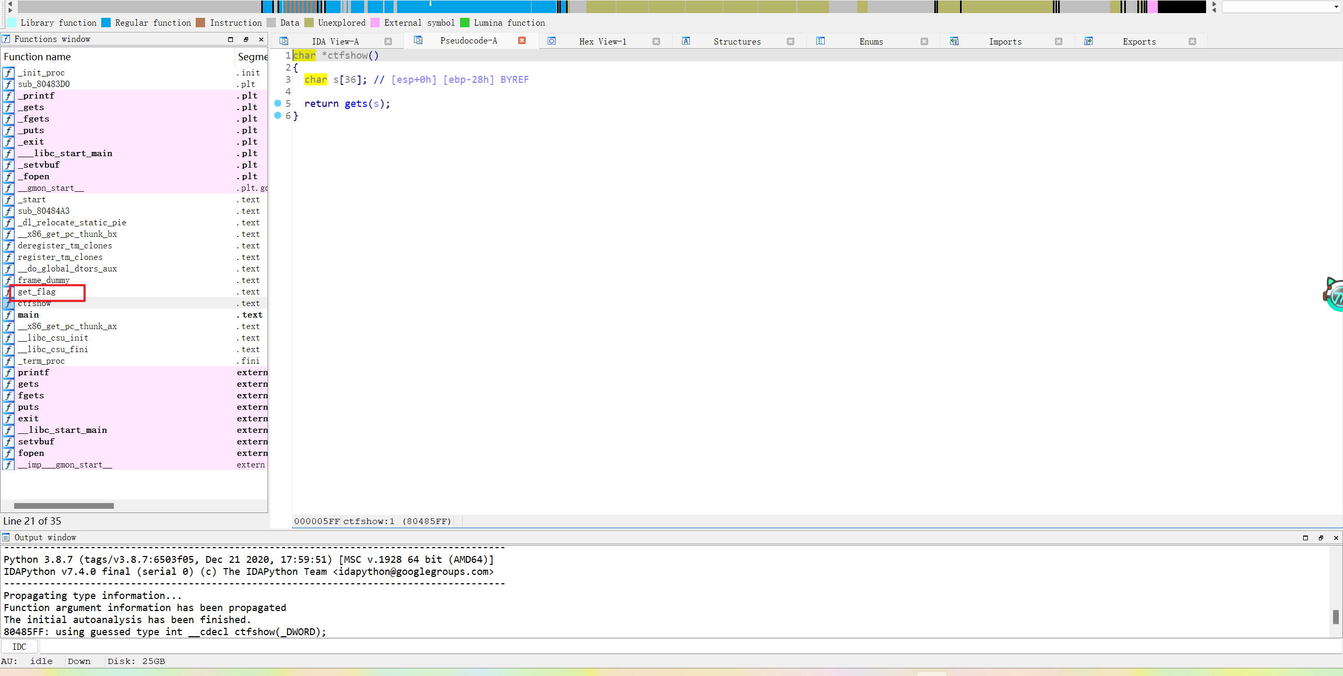Select the main function in list
The height and width of the screenshot is (676, 1343).
coord(28,315)
